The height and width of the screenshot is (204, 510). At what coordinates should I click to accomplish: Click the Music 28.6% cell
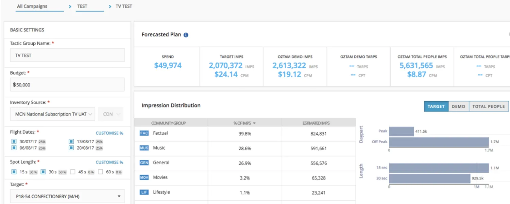tap(245, 148)
